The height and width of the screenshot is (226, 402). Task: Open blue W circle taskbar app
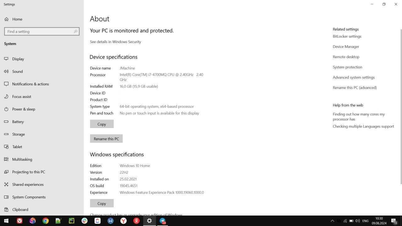coord(111,221)
